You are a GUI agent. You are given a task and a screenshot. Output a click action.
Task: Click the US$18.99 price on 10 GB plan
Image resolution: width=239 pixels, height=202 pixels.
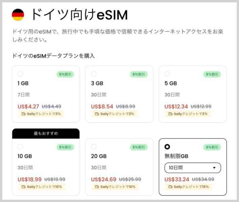[x=30, y=179]
